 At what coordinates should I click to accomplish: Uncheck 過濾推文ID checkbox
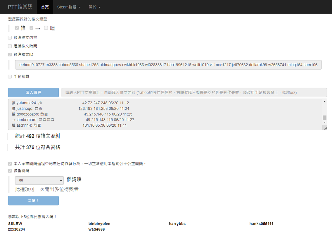point(10,54)
